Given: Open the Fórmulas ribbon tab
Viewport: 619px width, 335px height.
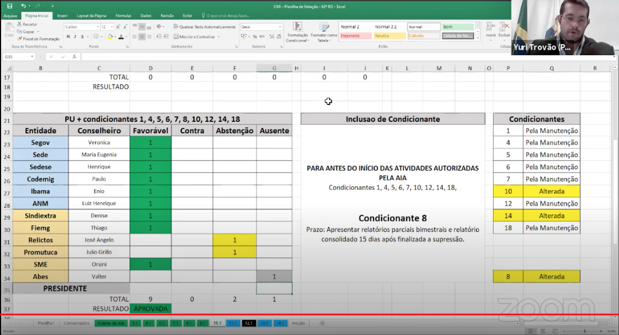Looking at the screenshot, I should (x=123, y=16).
